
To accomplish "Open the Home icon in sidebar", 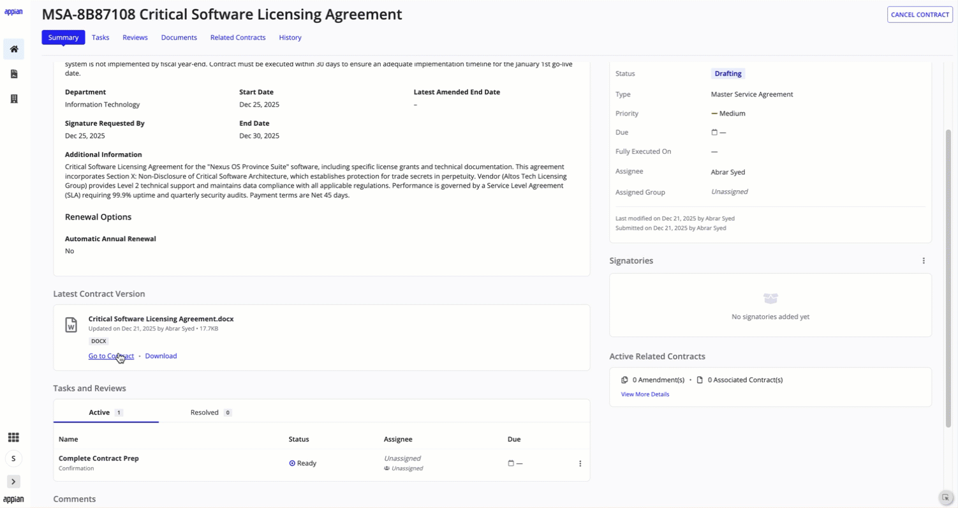I will coord(14,49).
